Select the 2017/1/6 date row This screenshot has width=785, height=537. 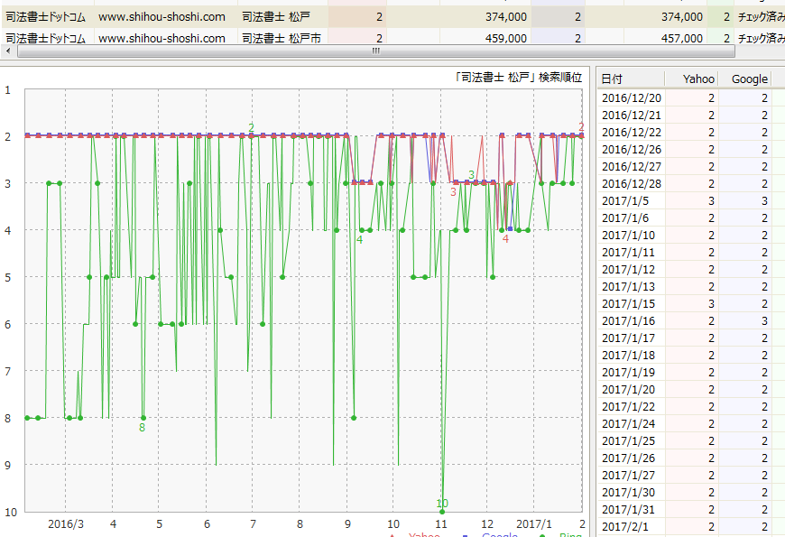pyautogui.click(x=691, y=218)
